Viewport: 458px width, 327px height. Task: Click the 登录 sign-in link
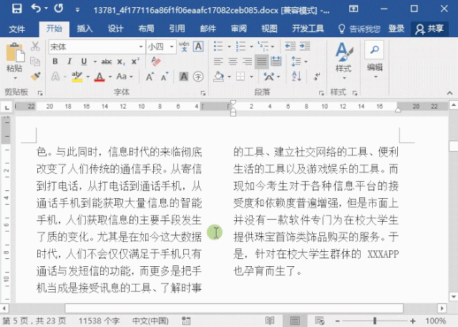(x=396, y=29)
